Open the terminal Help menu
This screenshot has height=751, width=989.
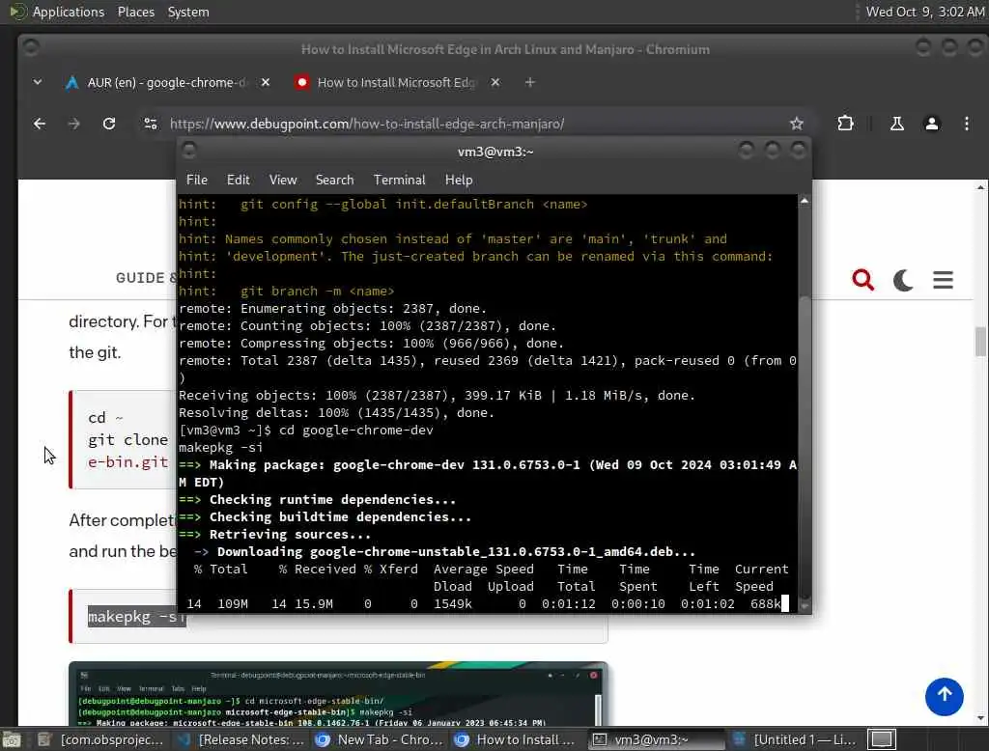(x=459, y=180)
